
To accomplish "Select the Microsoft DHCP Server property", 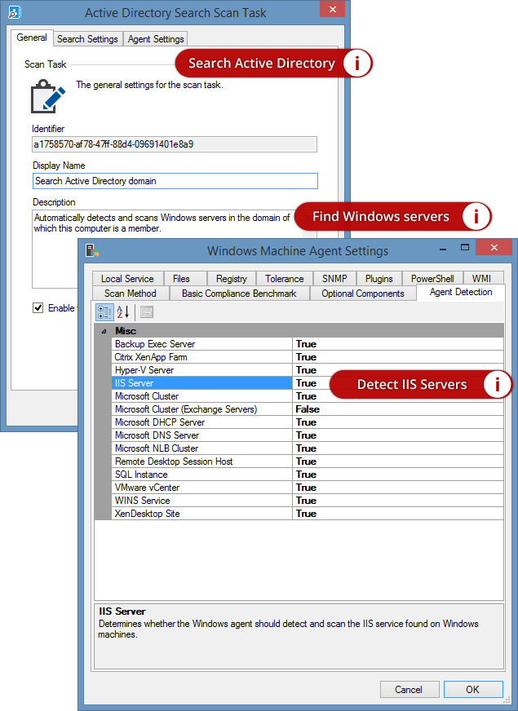I will pyautogui.click(x=201, y=422).
